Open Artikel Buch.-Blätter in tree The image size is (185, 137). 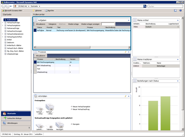[14, 45]
